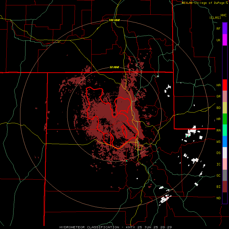
Task: Click the '100 NMI' range ring label
Action: [x=114, y=20]
